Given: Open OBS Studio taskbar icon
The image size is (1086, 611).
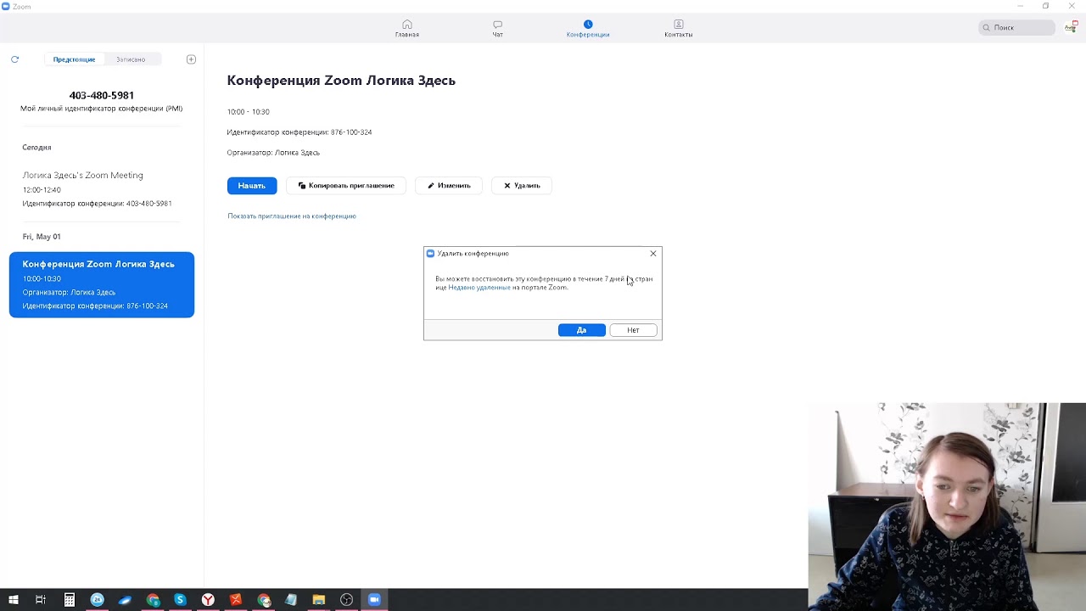Looking at the screenshot, I should (346, 600).
